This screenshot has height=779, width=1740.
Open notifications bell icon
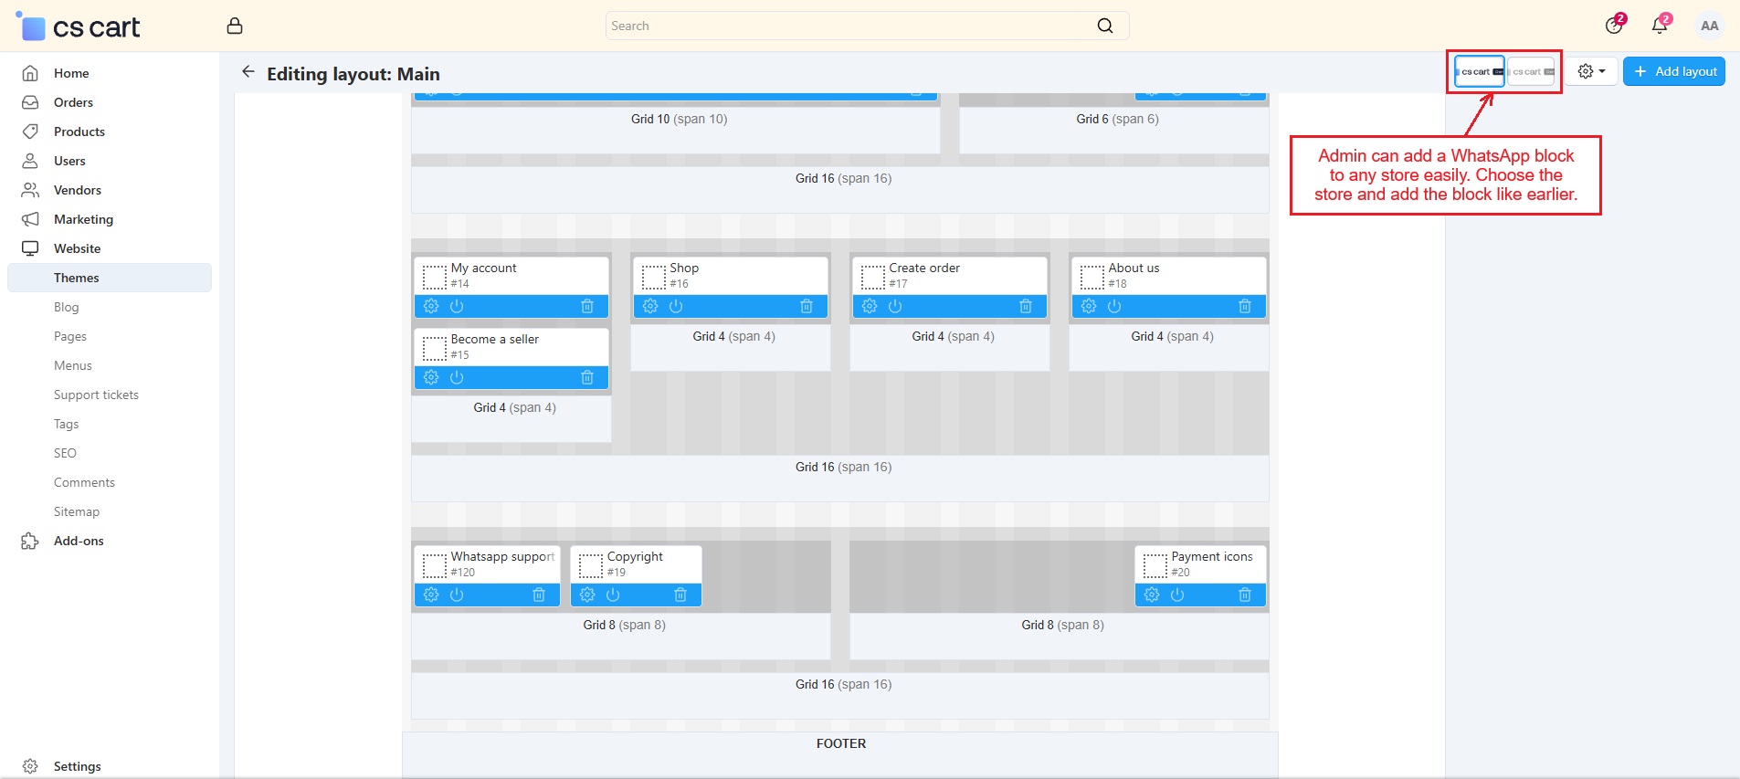tap(1660, 26)
